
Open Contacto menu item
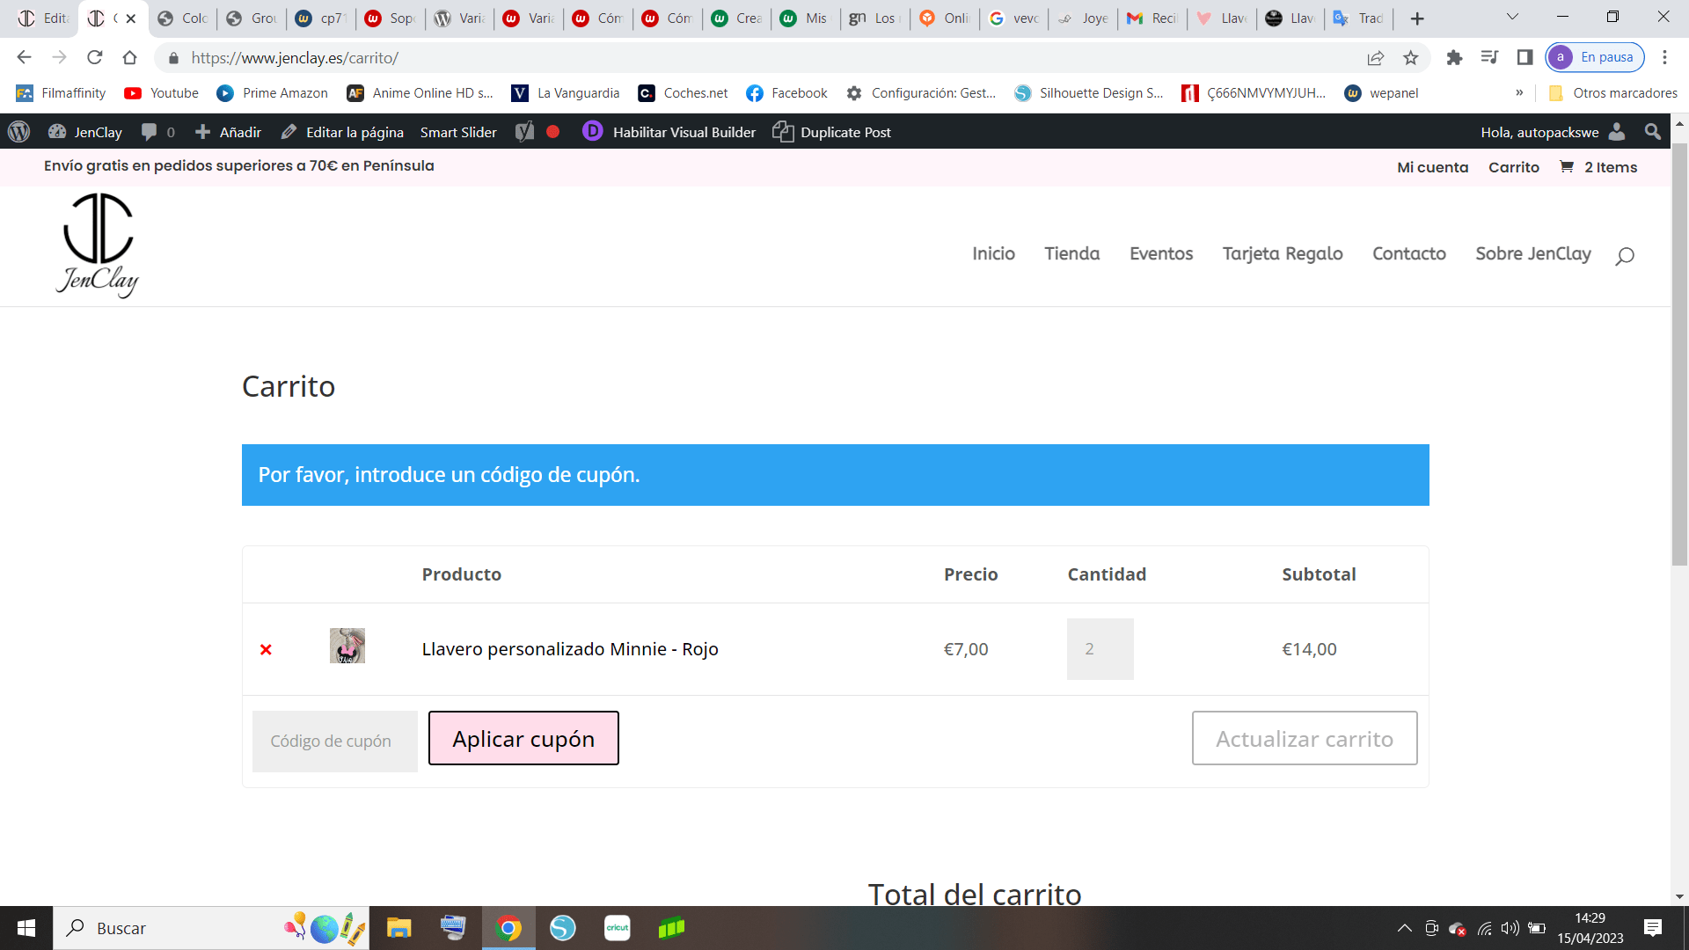point(1409,253)
